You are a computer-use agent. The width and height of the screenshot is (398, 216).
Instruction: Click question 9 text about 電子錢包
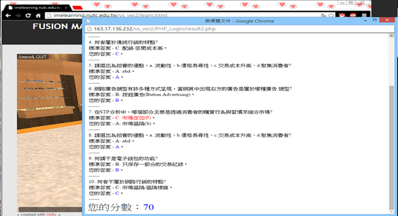click(123, 159)
